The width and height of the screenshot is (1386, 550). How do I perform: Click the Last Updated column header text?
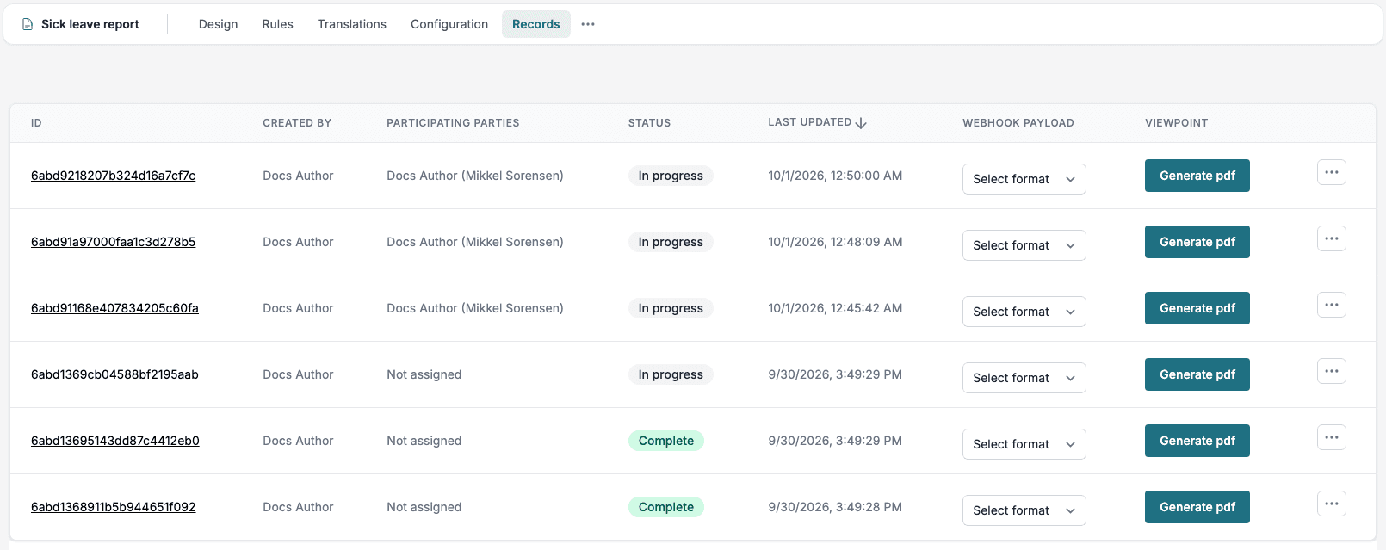tap(810, 122)
